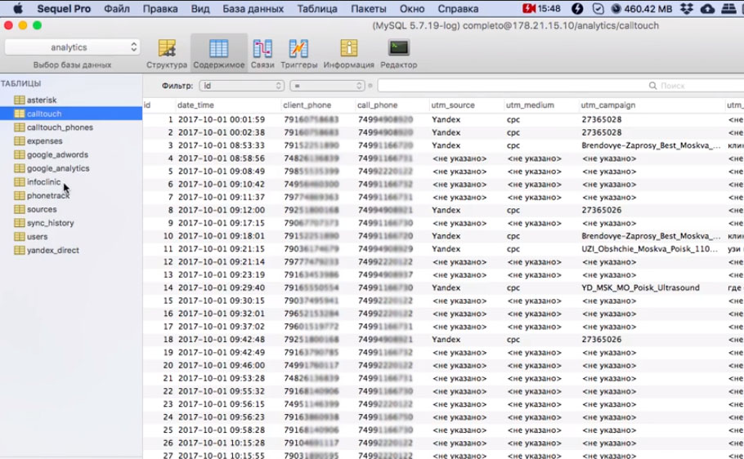Image resolution: width=744 pixels, height=459 pixels.
Task: Open the База данных menu
Action: click(x=253, y=8)
